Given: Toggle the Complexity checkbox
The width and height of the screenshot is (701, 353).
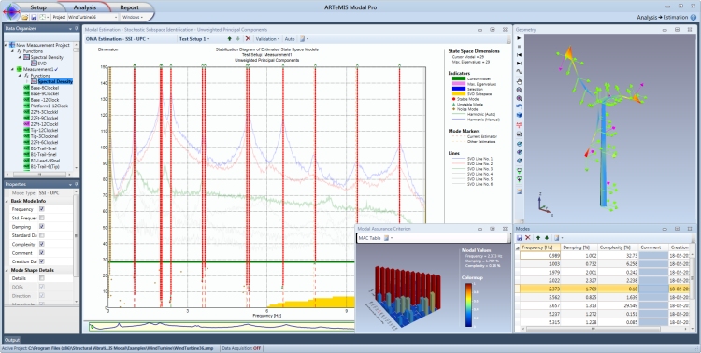Looking at the screenshot, I should [x=41, y=244].
